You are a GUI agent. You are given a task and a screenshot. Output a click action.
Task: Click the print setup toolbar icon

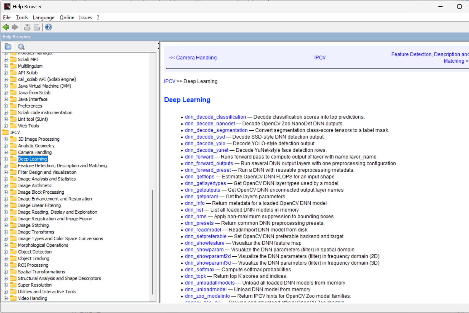pyautogui.click(x=27, y=27)
